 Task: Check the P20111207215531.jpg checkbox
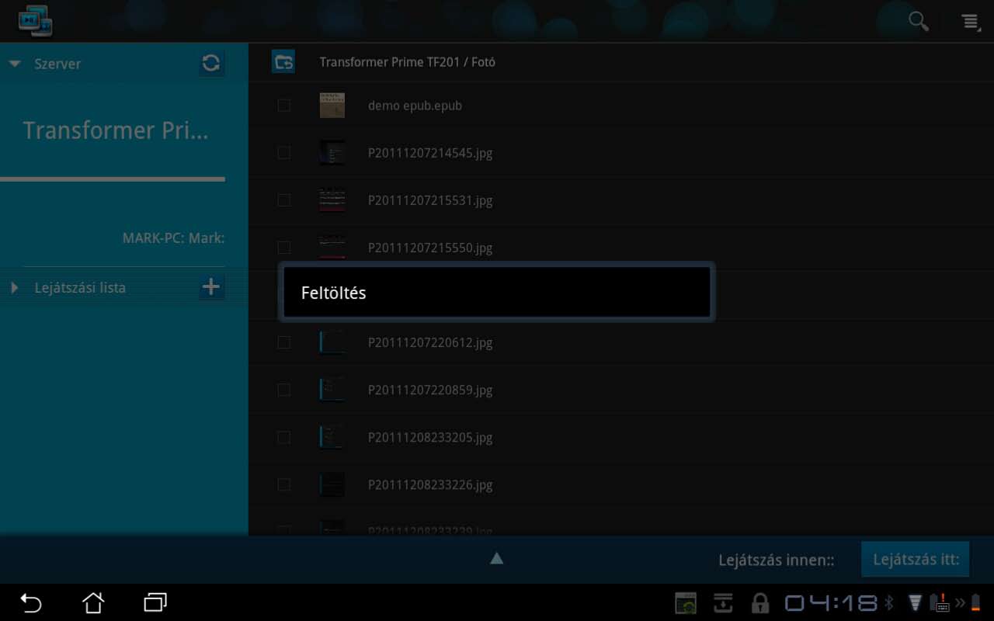284,200
